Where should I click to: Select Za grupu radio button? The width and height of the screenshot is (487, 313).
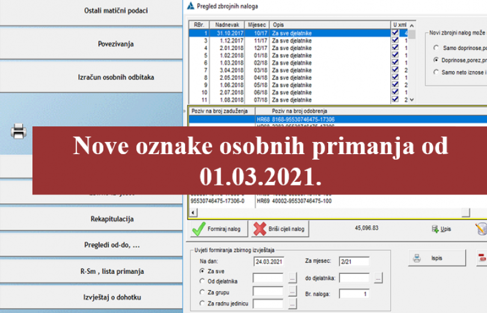click(x=202, y=292)
